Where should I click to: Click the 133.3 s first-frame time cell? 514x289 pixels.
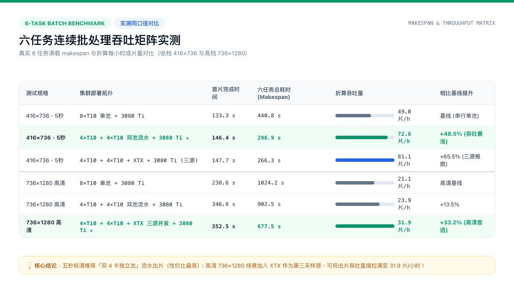(224, 116)
